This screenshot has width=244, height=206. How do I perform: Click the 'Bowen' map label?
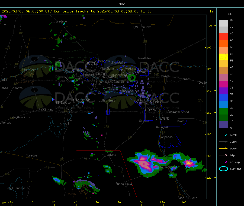[181, 121]
